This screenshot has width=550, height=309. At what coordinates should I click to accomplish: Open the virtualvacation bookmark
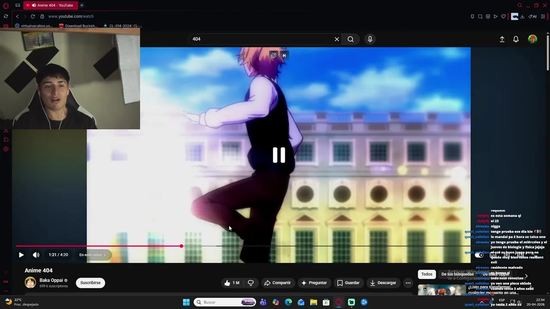tap(34, 26)
